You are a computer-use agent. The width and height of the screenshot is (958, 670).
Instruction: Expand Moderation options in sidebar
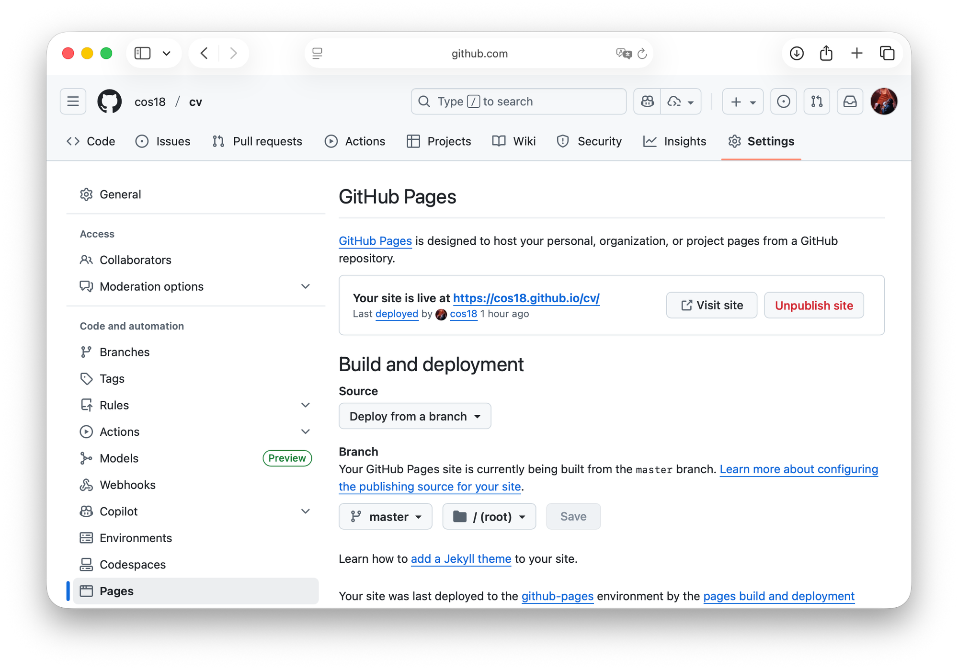coord(305,286)
